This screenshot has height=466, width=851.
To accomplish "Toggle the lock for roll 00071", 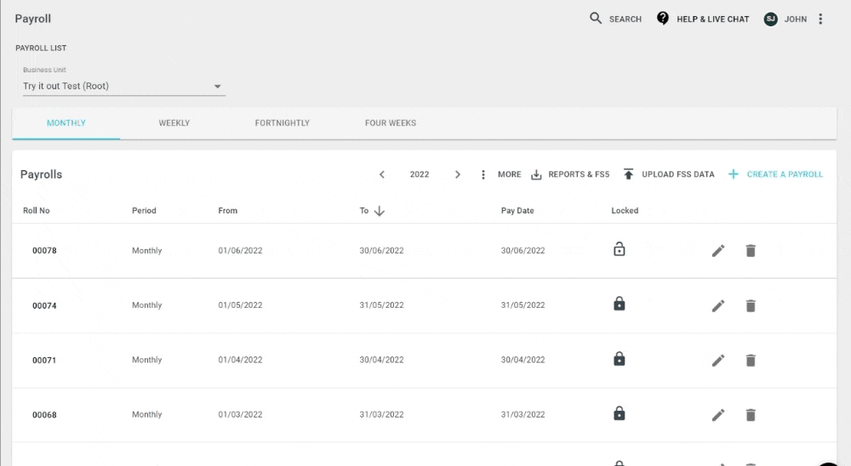I will coord(620,359).
